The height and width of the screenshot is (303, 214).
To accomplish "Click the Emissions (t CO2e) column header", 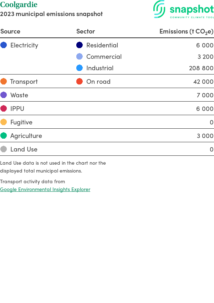I will (x=186, y=31).
